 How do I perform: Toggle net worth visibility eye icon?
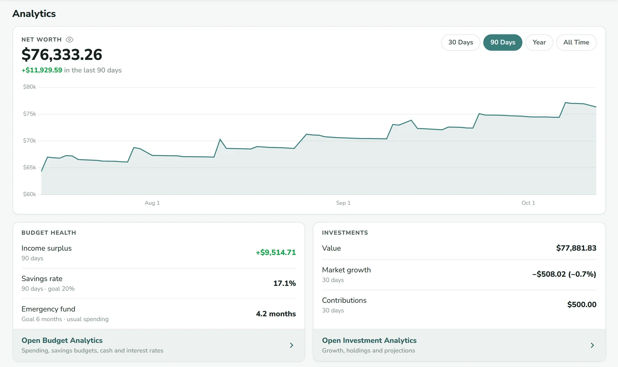70,39
